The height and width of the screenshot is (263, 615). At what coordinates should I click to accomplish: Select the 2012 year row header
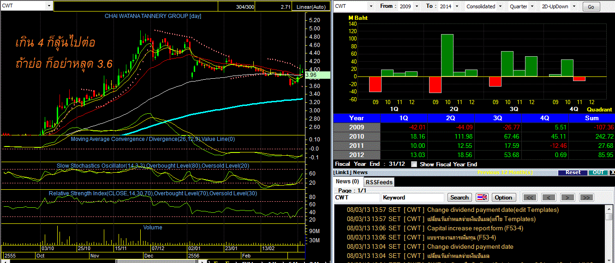click(x=357, y=155)
